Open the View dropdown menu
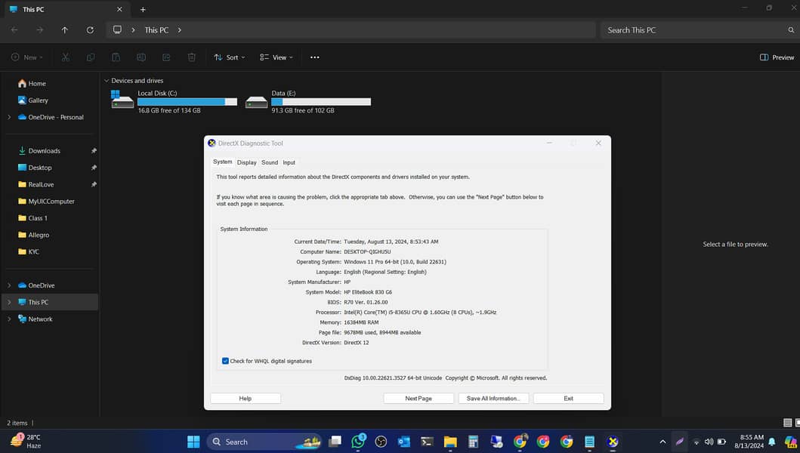Image resolution: width=800 pixels, height=453 pixels. 276,57
